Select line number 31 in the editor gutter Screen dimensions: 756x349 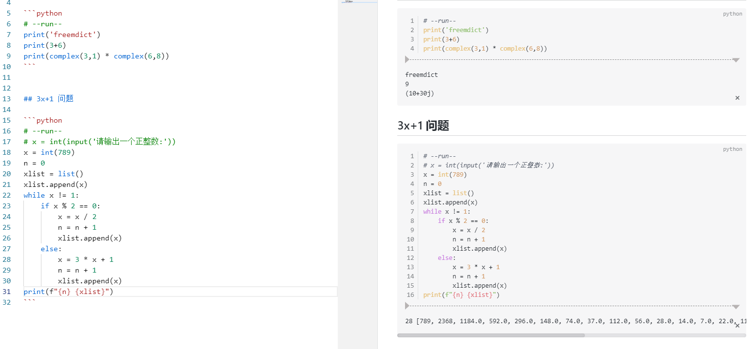tap(7, 291)
